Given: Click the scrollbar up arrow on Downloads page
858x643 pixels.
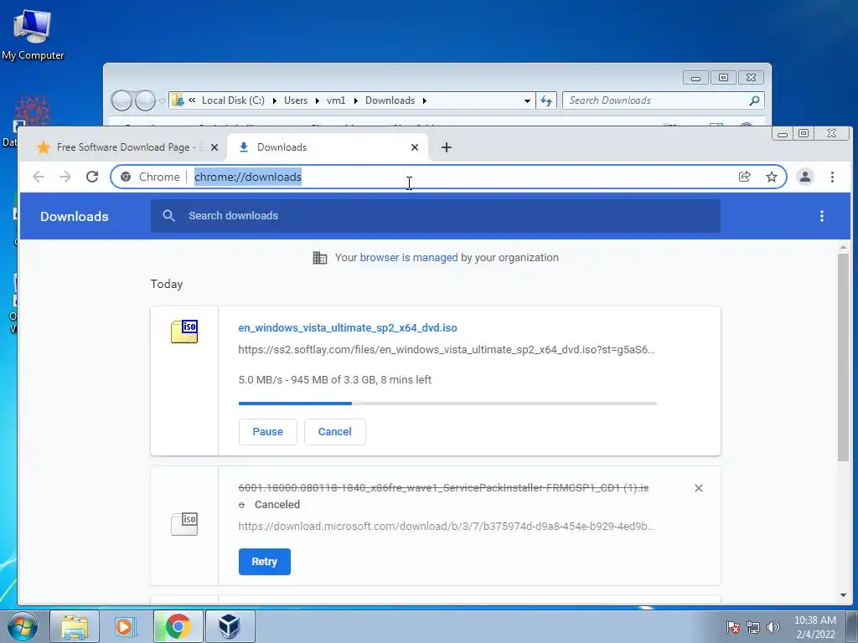Looking at the screenshot, I should coord(843,248).
